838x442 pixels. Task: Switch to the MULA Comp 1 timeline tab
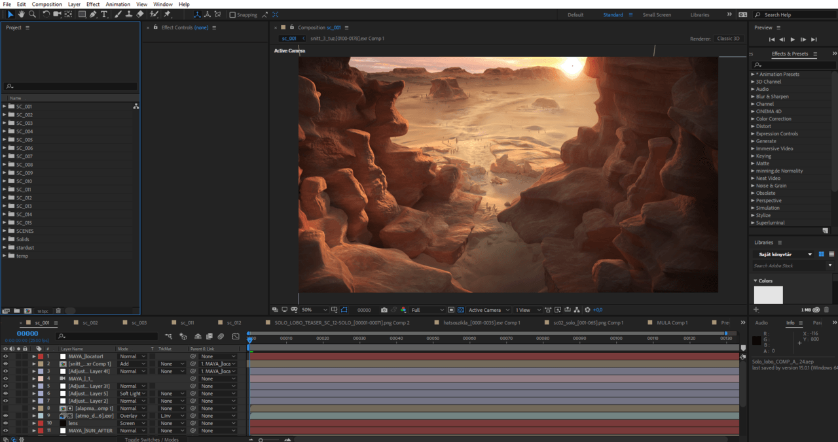674,322
